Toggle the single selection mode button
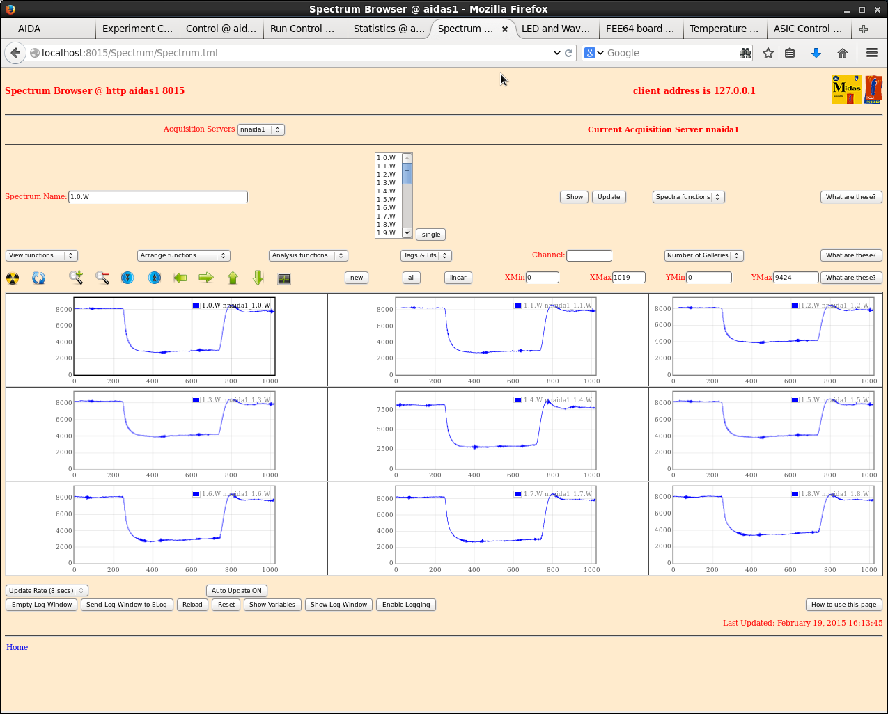This screenshot has height=714, width=888. (431, 235)
